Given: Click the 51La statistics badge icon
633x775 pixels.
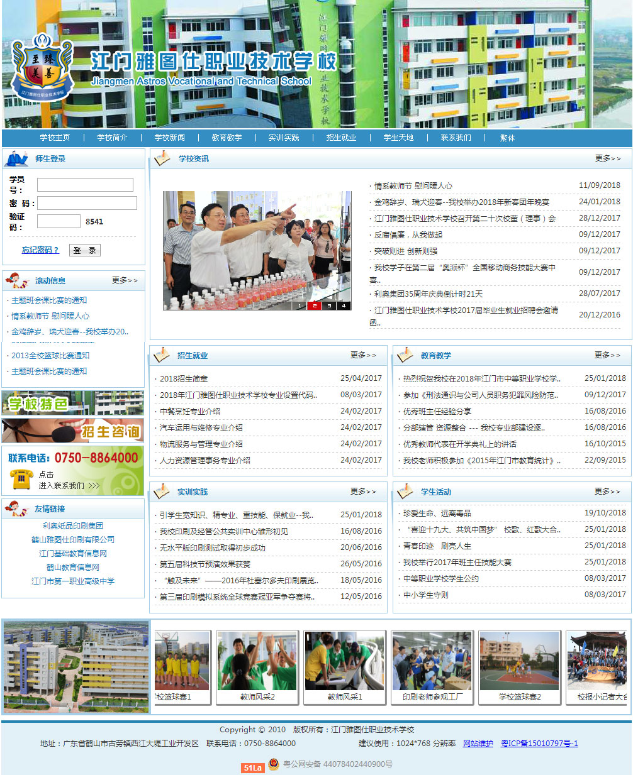Looking at the screenshot, I should [x=252, y=767].
